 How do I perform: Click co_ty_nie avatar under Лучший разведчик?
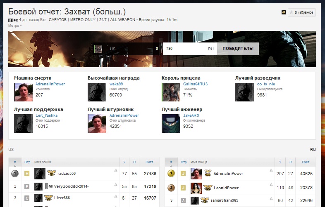coord(244,92)
